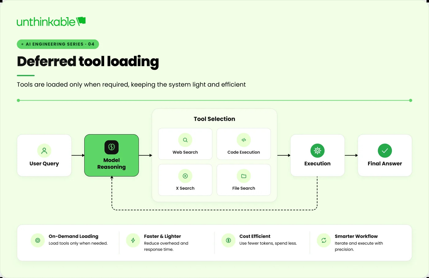
Task: Click the Execution gear icon
Action: click(x=317, y=150)
